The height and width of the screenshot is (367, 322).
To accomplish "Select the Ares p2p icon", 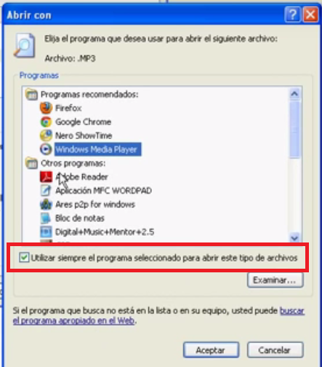I will [x=46, y=205].
